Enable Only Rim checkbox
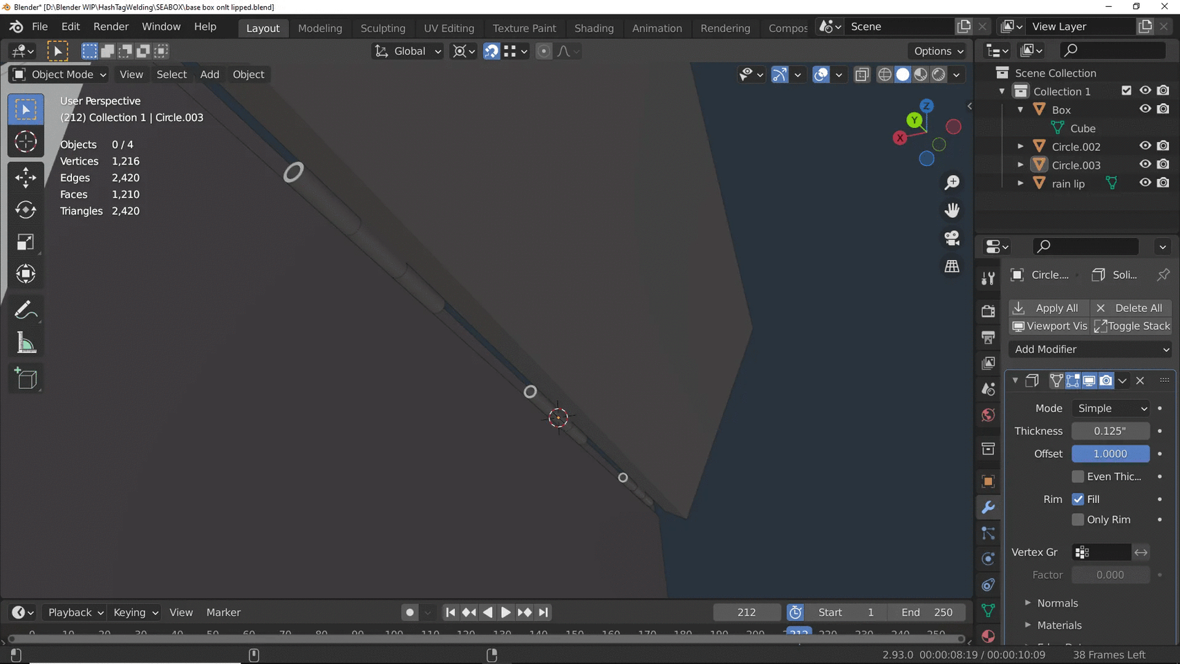The image size is (1180, 664). [x=1078, y=519]
